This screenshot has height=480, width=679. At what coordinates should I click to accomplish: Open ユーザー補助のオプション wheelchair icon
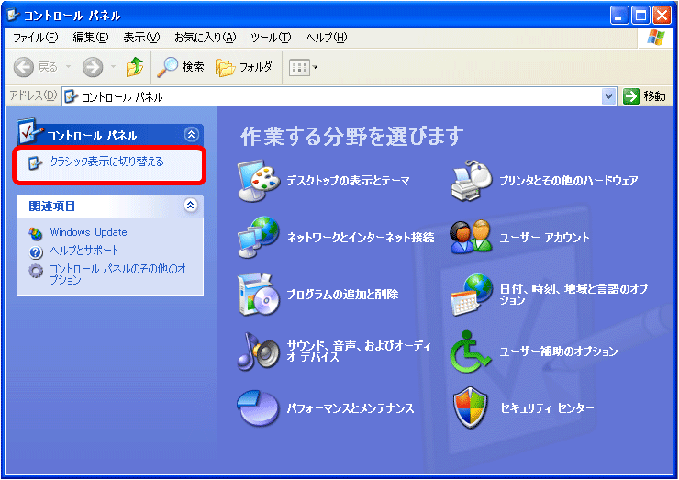[471, 352]
